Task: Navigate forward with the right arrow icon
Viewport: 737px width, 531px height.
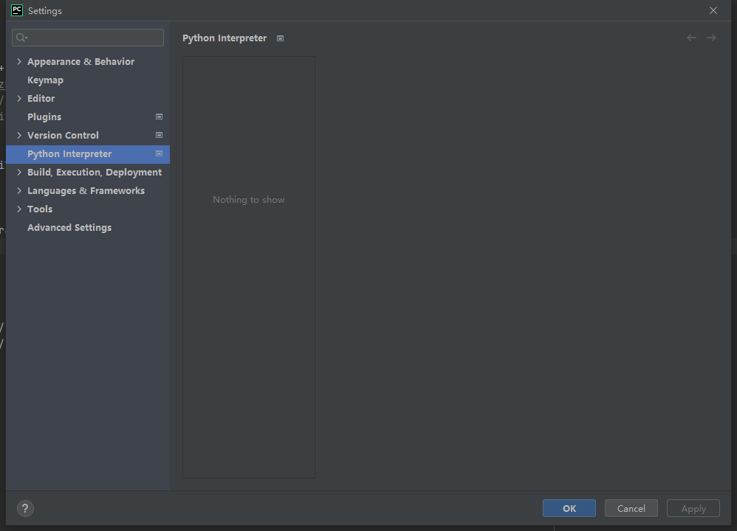Action: [711, 37]
